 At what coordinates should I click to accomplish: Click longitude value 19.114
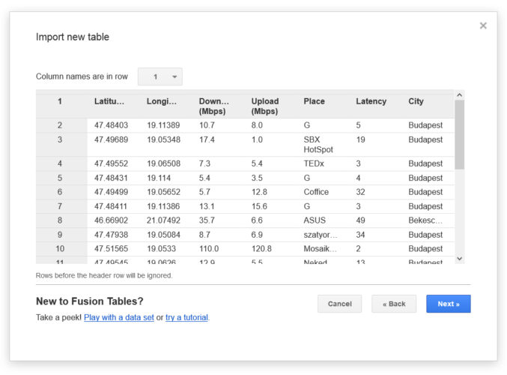tap(159, 178)
